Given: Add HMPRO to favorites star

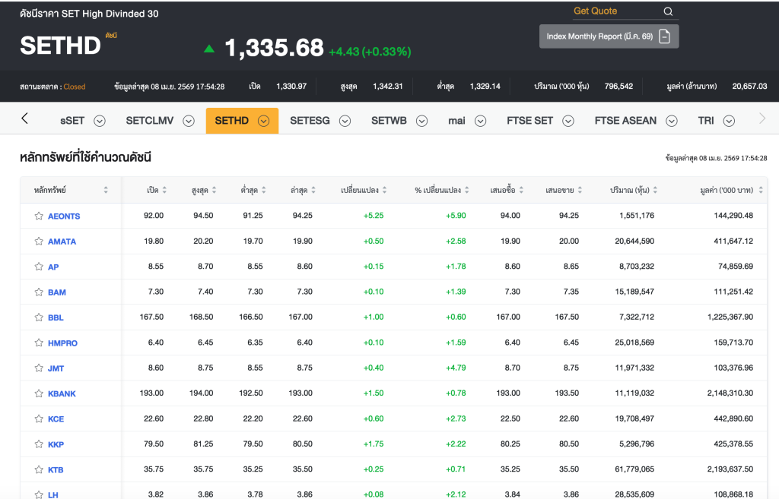Looking at the screenshot, I should point(39,343).
